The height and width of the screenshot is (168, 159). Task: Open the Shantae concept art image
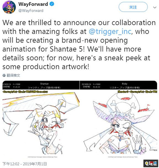41,119
